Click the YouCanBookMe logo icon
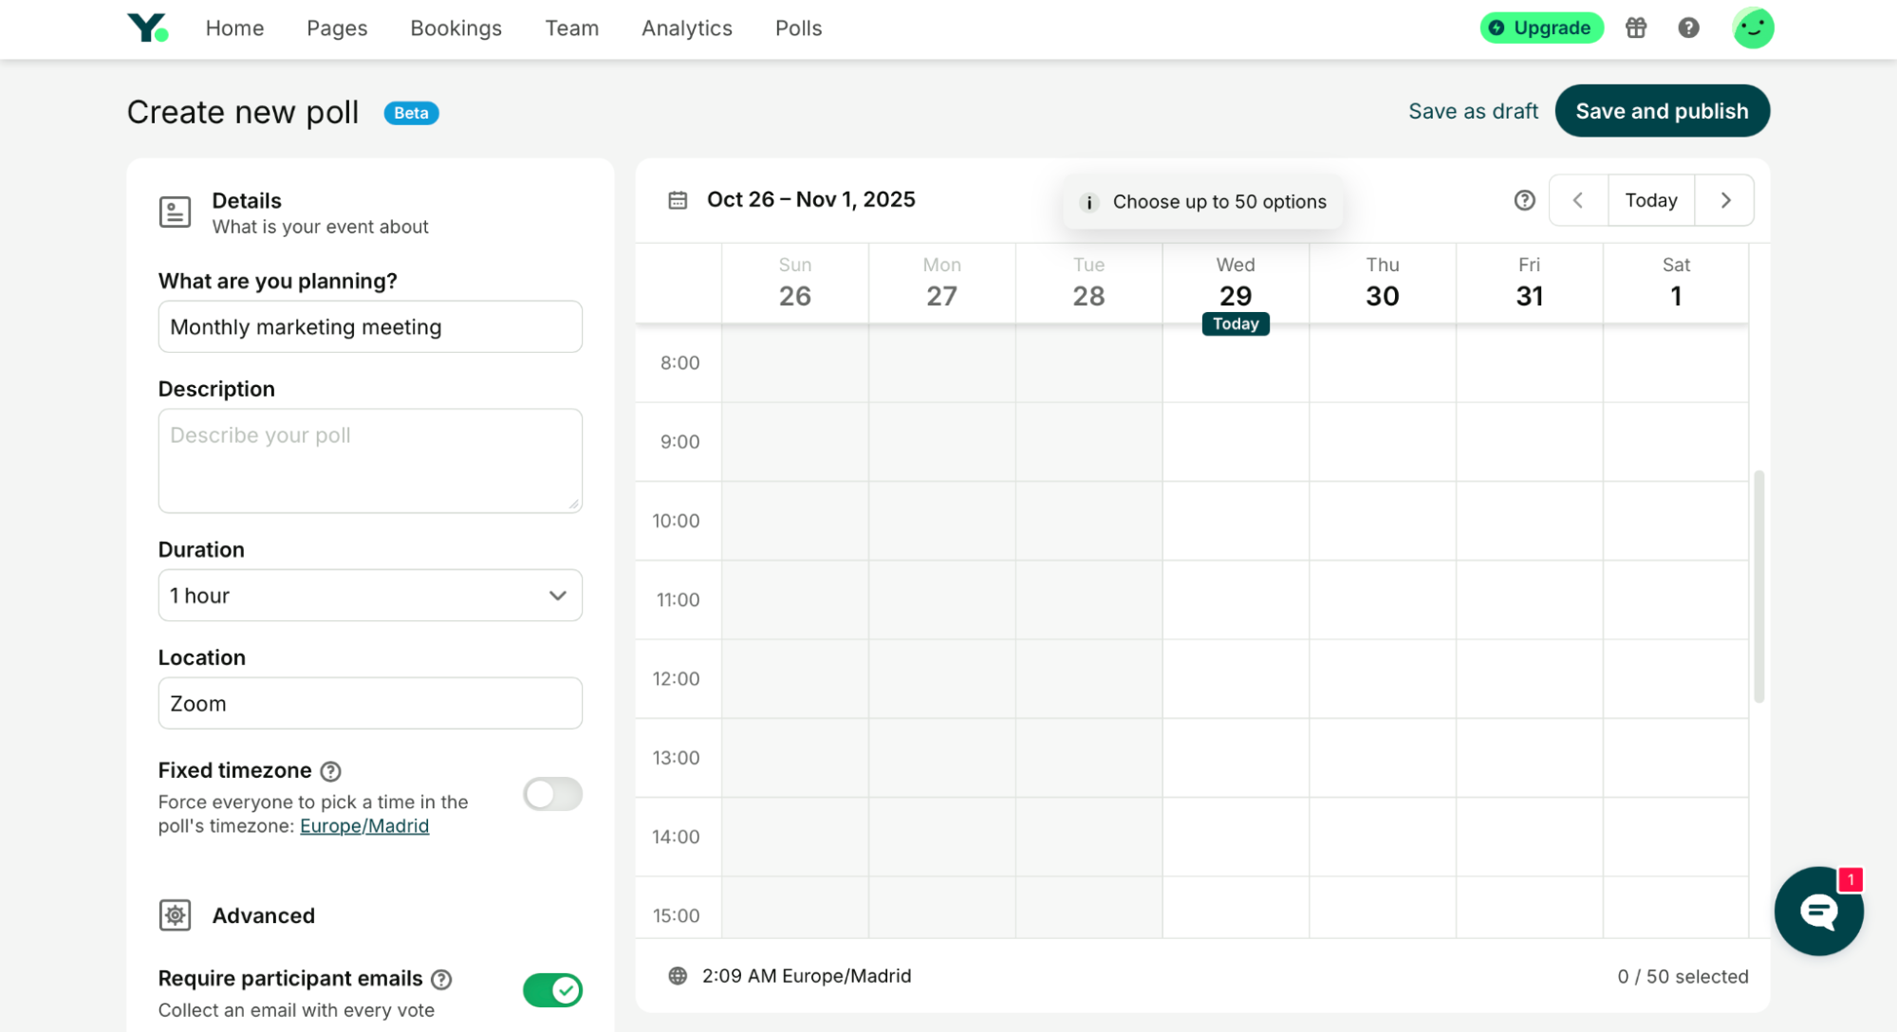The height and width of the screenshot is (1033, 1897). tap(147, 28)
